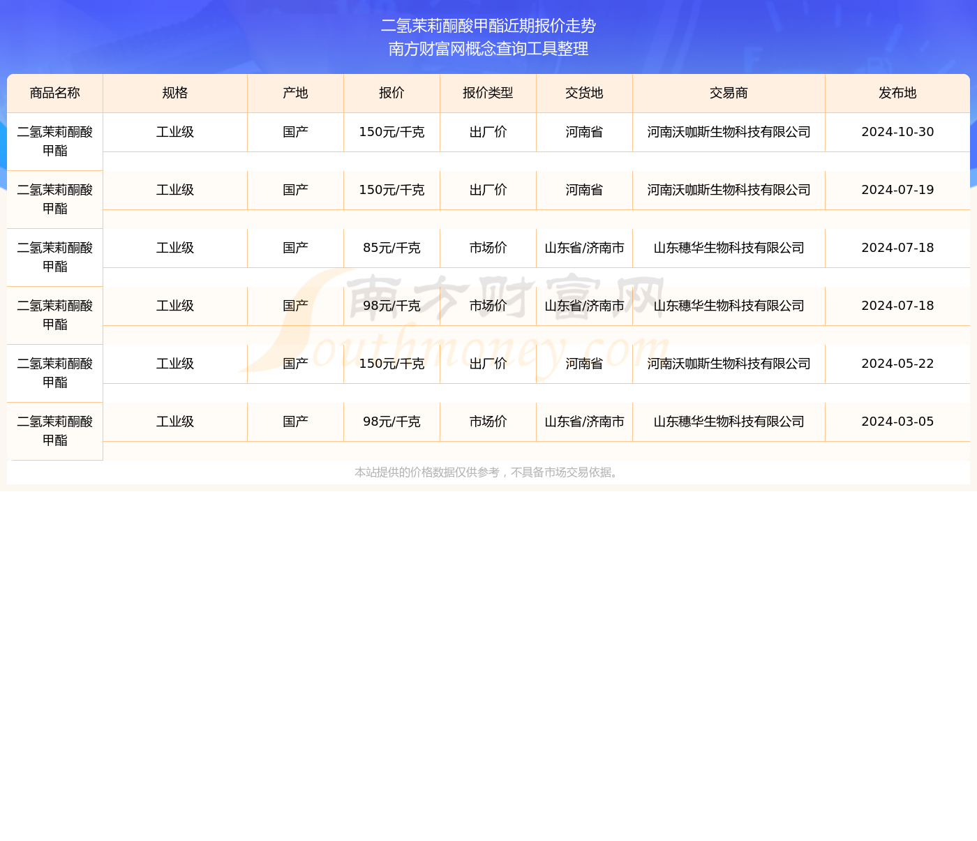
Task: Click the 规格 column header
Action: (175, 93)
